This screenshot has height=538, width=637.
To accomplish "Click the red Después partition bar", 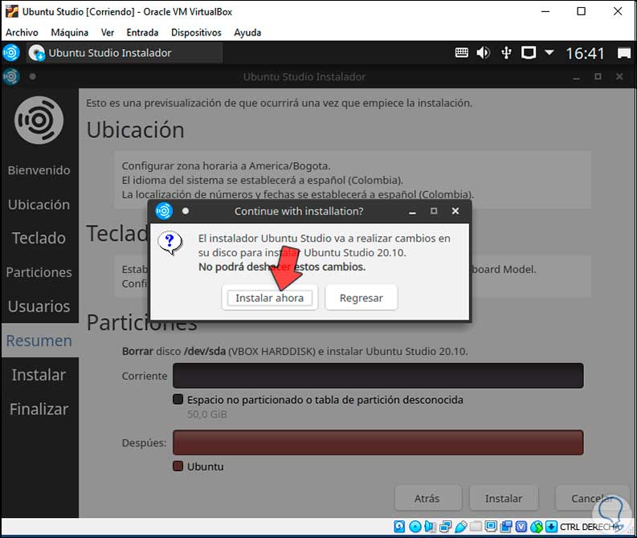I will pyautogui.click(x=378, y=442).
